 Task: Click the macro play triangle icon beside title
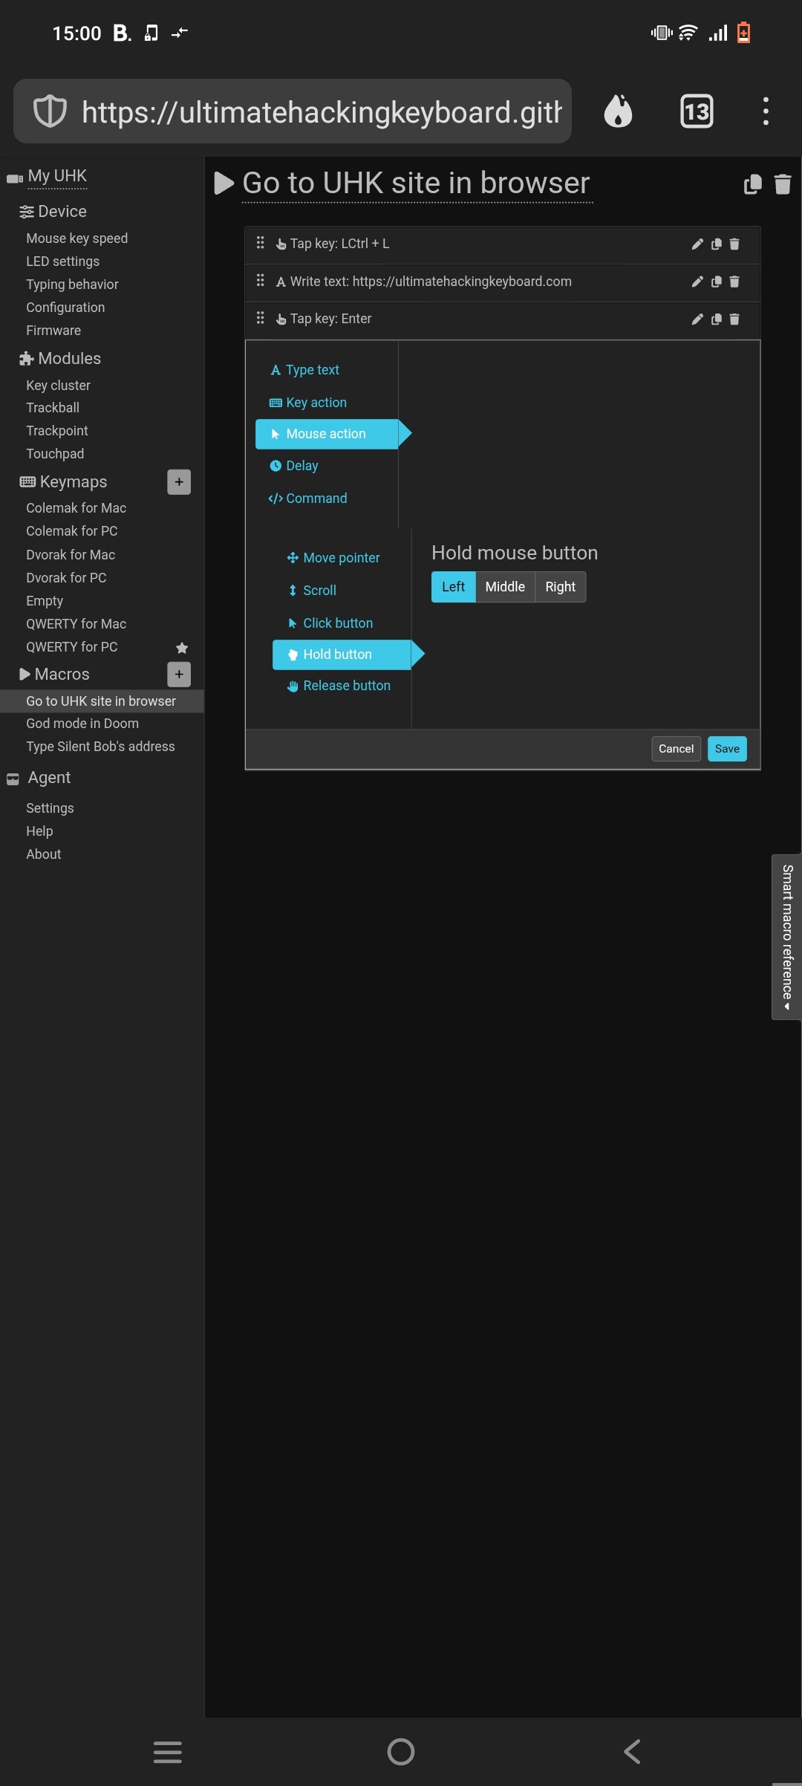pyautogui.click(x=224, y=183)
